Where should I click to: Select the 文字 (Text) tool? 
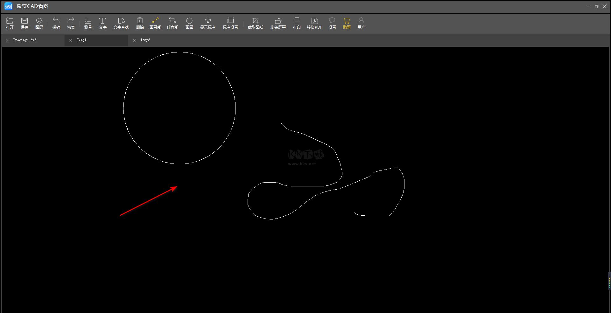tap(102, 23)
